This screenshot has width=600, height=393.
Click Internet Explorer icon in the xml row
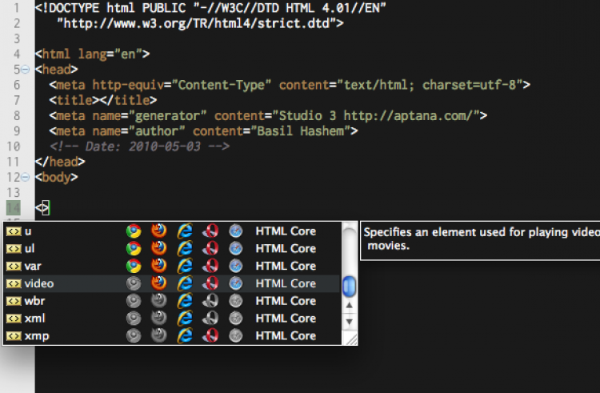185,319
